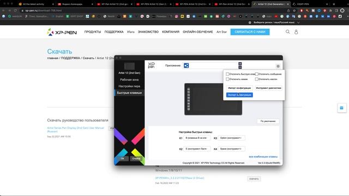
Task: Open Xfans in the site navigation
Action: coord(131,32)
